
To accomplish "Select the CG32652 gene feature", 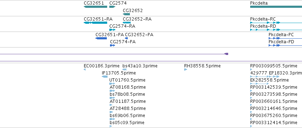I will 126,14.
